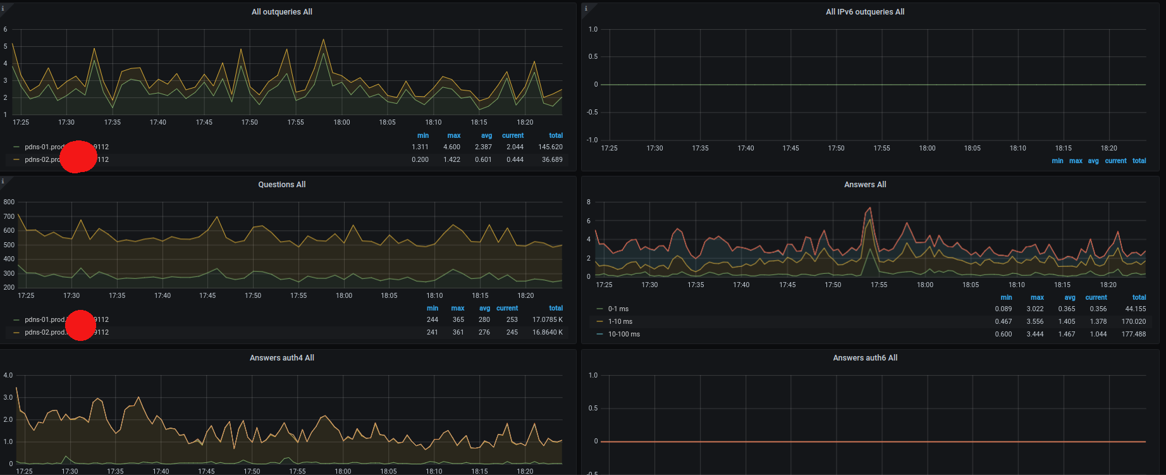1166x475 pixels.
Task: Toggle pdns-02 series in Questions All legend
Action: pos(66,332)
